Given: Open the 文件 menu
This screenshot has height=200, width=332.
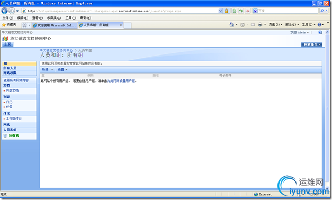Looking at the screenshot, I should (7, 18).
